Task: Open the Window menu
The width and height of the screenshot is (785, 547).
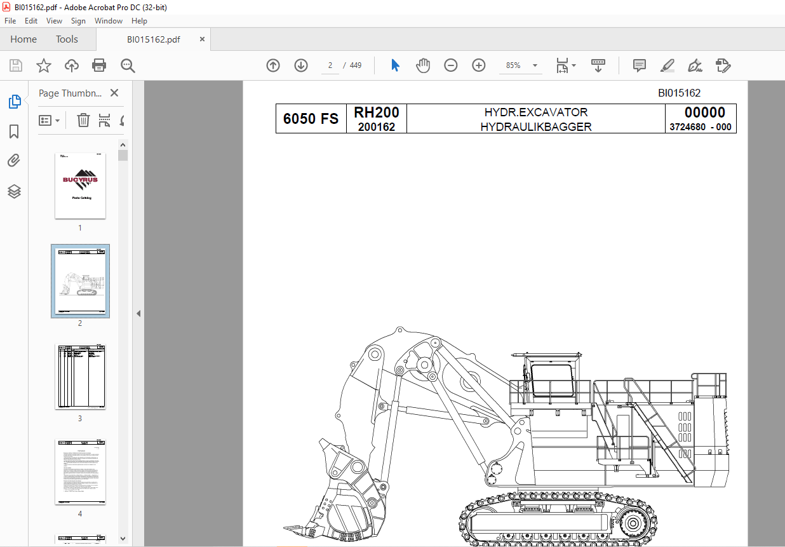Action: [x=109, y=21]
